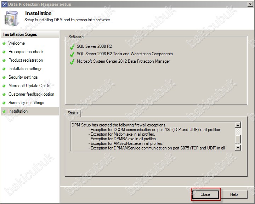Click the 'Data Protection Manager Setup' title text
The height and width of the screenshot is (204, 255).
40,4
